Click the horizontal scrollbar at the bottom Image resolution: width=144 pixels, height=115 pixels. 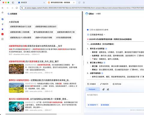31,114
